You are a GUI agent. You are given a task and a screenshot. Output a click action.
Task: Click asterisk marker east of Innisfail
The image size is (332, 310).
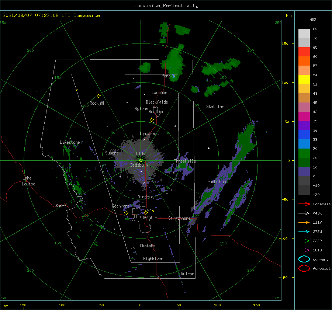(x=175, y=126)
